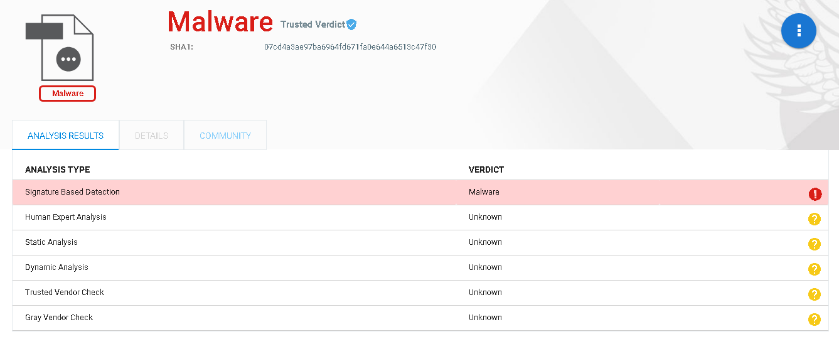Click the Dynamic Analysis row label
This screenshot has width=839, height=344.
point(56,267)
